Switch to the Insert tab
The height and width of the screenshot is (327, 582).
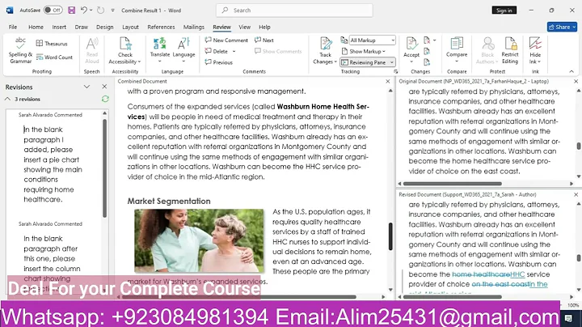59,28
